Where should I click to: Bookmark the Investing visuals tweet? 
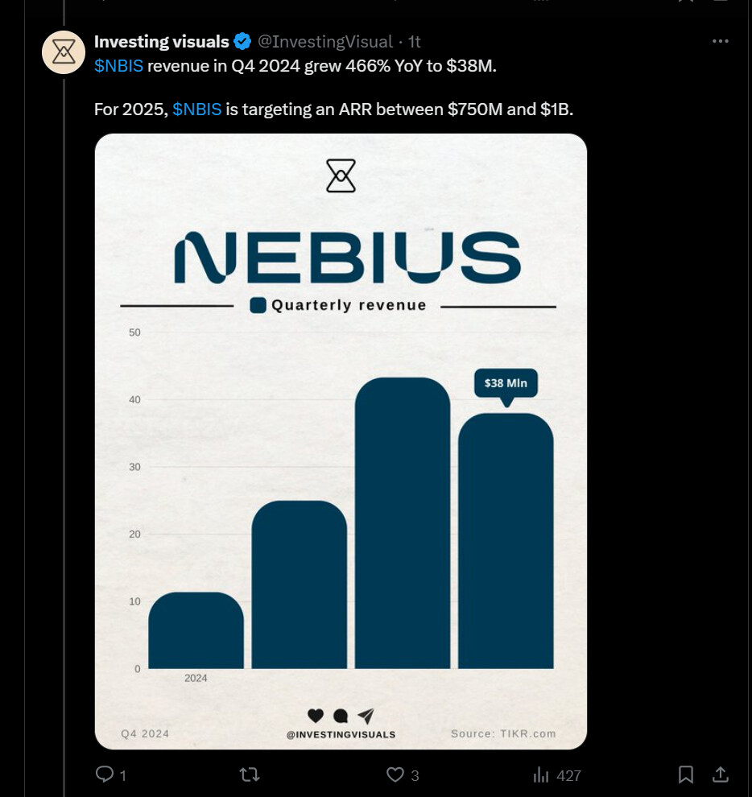[x=686, y=774]
